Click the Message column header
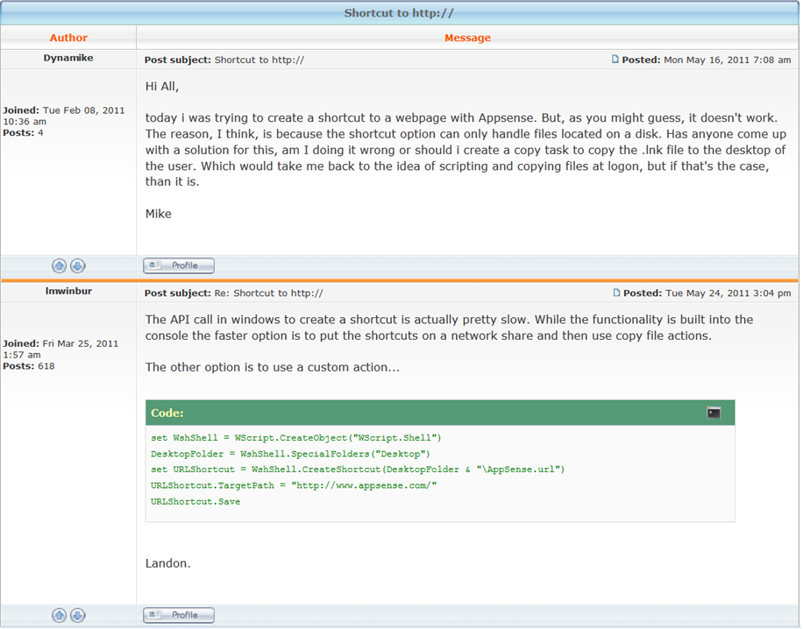The height and width of the screenshot is (629, 803). tap(467, 38)
